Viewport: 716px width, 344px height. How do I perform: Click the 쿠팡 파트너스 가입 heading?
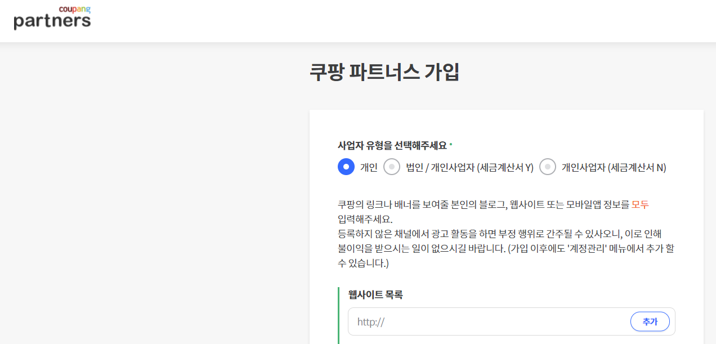point(384,72)
